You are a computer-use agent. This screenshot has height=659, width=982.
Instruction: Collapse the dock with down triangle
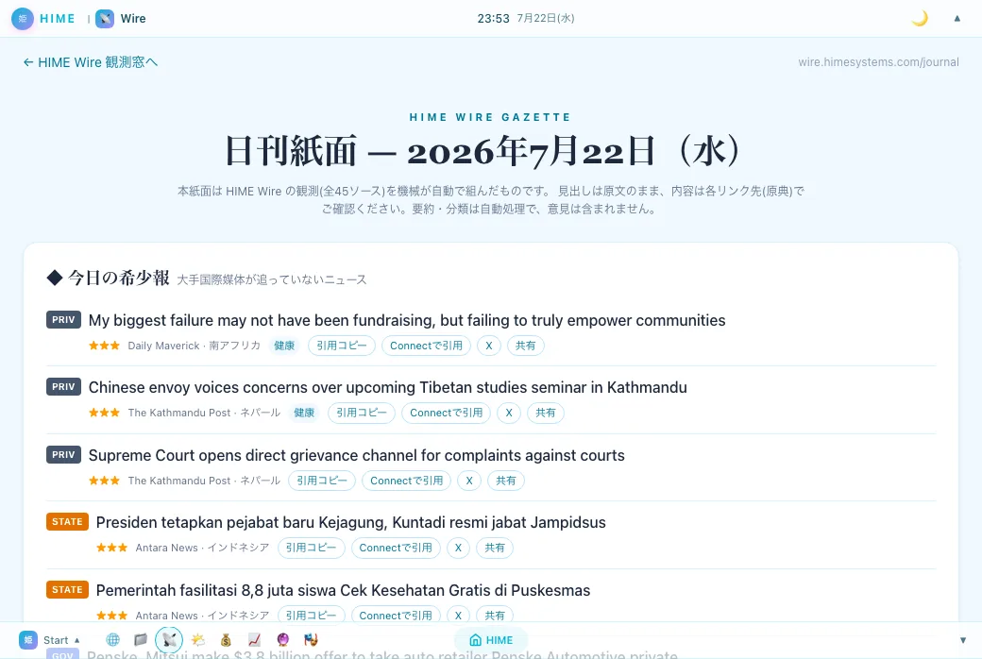pos(962,640)
